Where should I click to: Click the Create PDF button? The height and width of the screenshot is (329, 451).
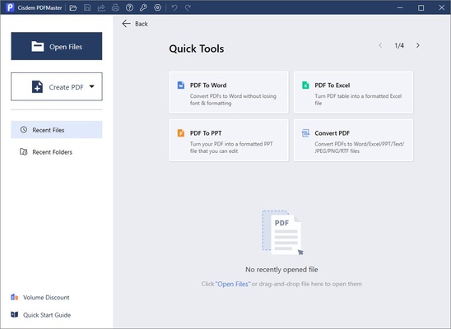pyautogui.click(x=57, y=86)
